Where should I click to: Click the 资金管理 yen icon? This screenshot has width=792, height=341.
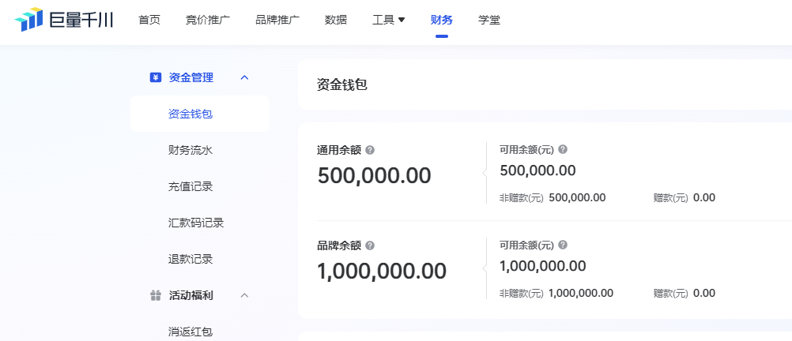(156, 77)
